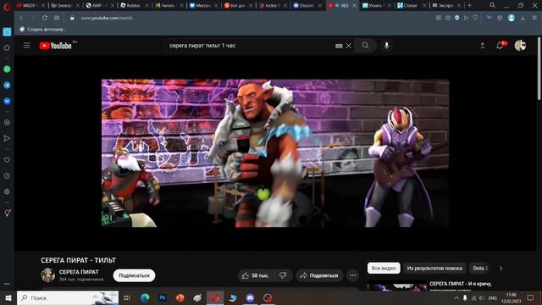Screen dimensions: 542x305
Task: Switch to the Roblox tab
Action: pos(134,6)
